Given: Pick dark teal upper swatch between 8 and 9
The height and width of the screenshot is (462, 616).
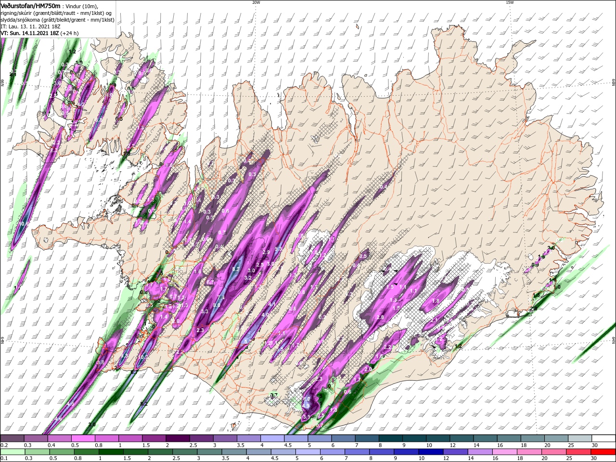Looking at the screenshot, I should point(391,438).
